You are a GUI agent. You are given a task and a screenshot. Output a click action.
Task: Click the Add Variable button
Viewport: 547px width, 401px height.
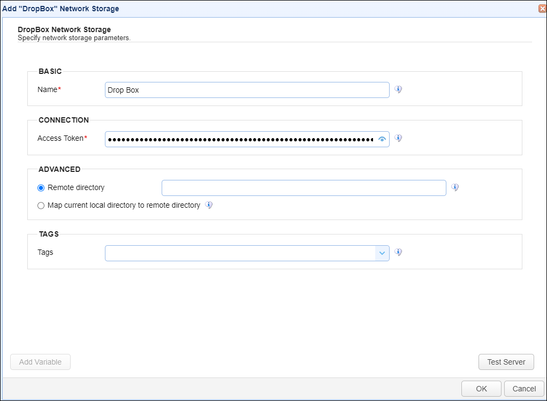[40, 362]
